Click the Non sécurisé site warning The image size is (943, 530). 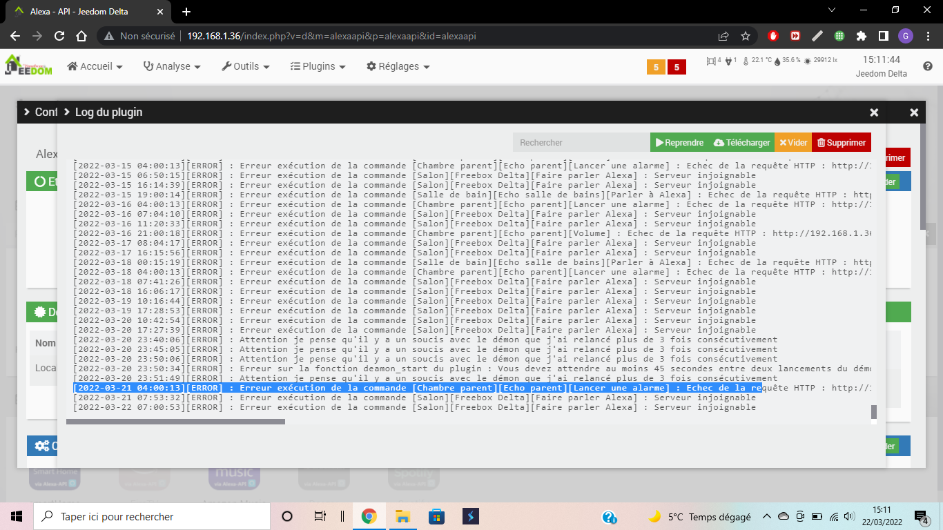(140, 36)
